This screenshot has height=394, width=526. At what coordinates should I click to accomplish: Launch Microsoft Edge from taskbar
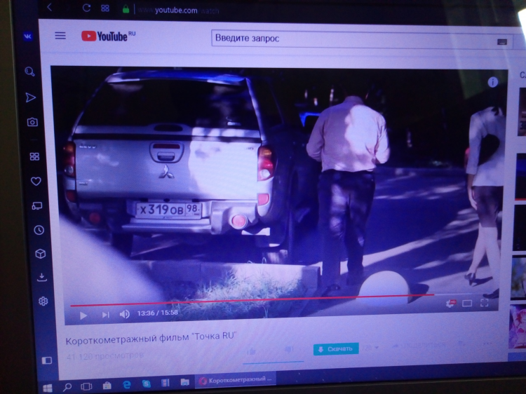point(126,385)
